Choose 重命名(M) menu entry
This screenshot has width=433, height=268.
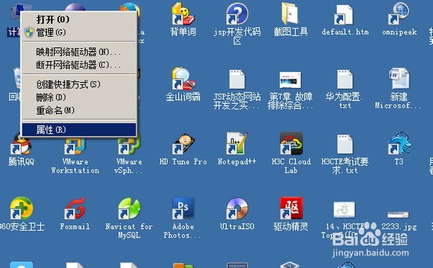point(79,111)
